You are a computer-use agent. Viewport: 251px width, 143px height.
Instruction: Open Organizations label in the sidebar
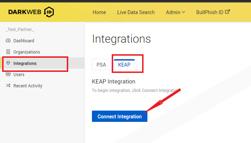click(27, 52)
